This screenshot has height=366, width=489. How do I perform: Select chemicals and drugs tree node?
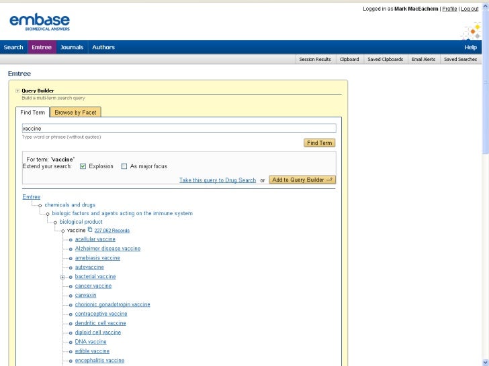point(70,205)
